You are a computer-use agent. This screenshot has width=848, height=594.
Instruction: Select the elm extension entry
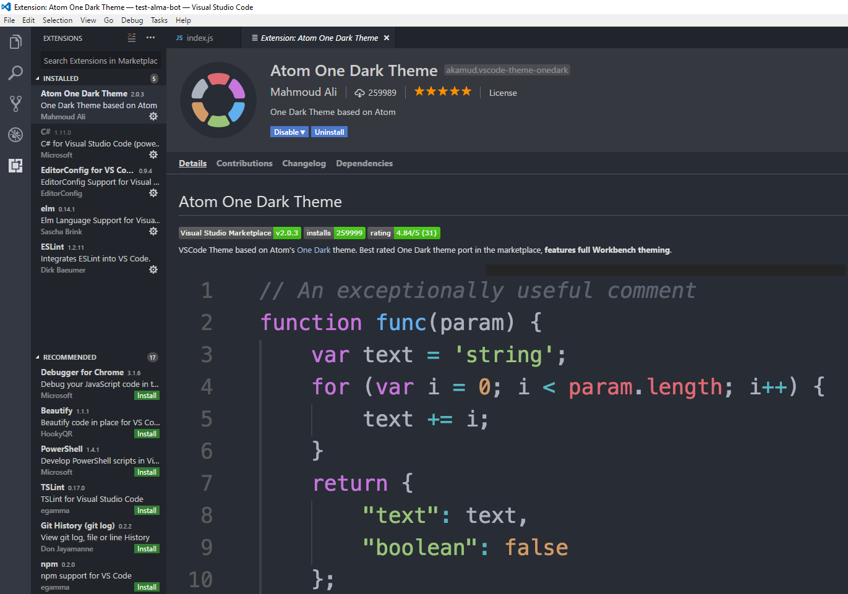pyautogui.click(x=99, y=220)
